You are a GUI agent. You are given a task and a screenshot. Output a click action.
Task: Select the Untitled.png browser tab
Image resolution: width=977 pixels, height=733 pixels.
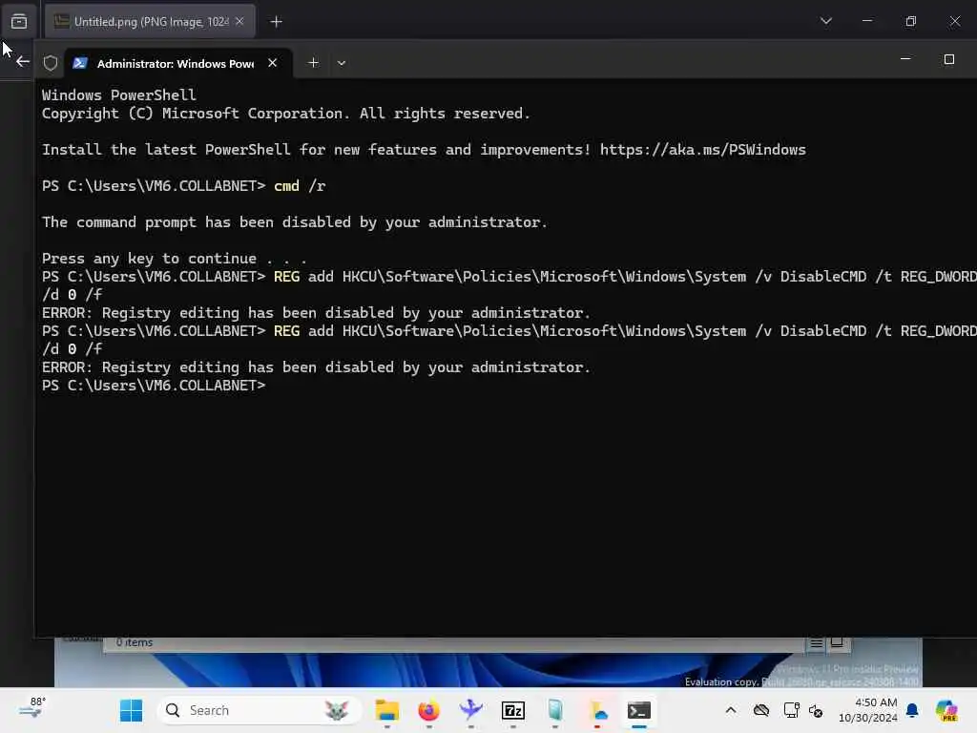point(150,22)
